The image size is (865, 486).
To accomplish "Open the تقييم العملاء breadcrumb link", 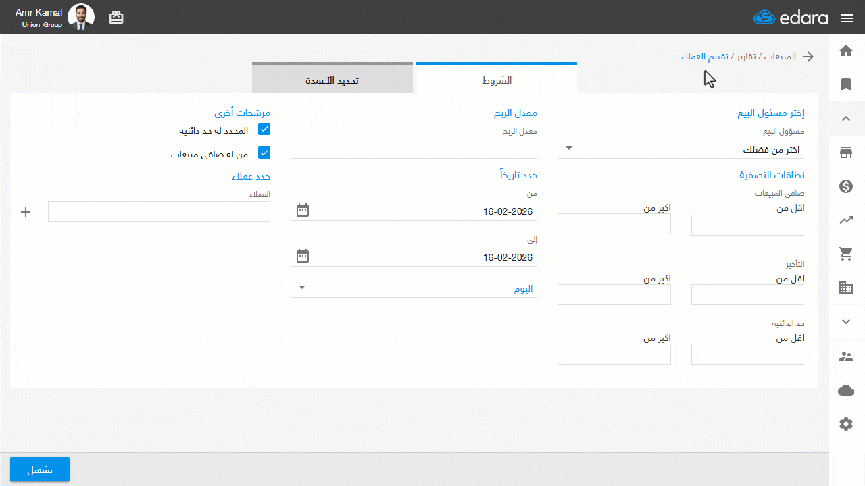I will point(705,56).
